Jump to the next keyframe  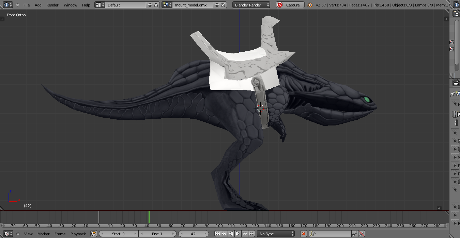click(245, 234)
